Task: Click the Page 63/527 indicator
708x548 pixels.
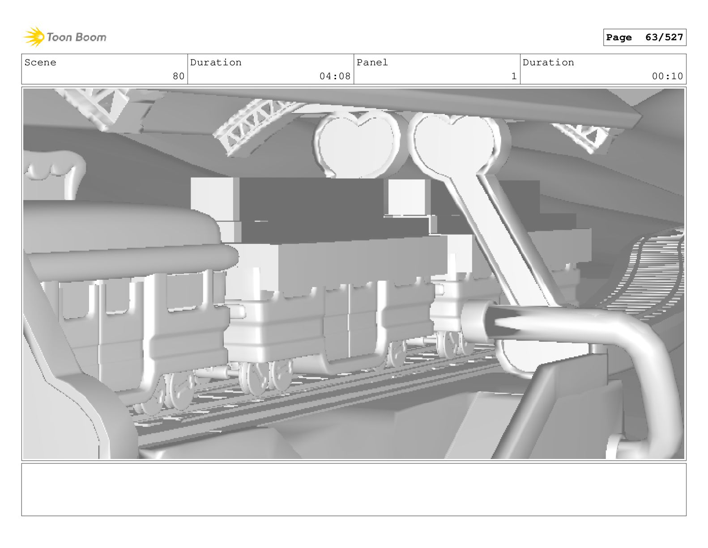Action: (644, 38)
